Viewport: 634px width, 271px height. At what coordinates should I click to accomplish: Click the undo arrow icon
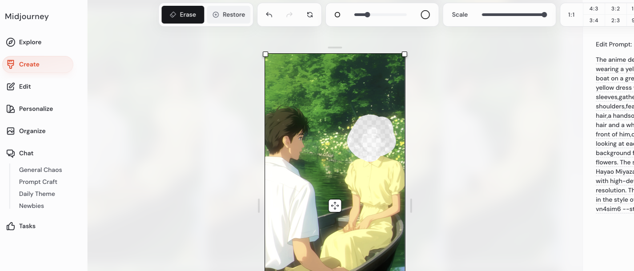269,15
